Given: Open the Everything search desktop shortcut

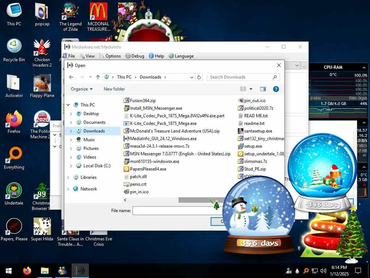Looking at the screenshot, I should click(x=14, y=158).
